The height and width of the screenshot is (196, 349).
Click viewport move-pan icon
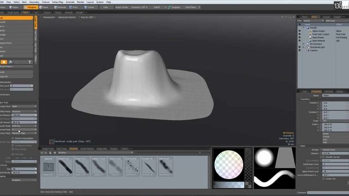(282, 17)
